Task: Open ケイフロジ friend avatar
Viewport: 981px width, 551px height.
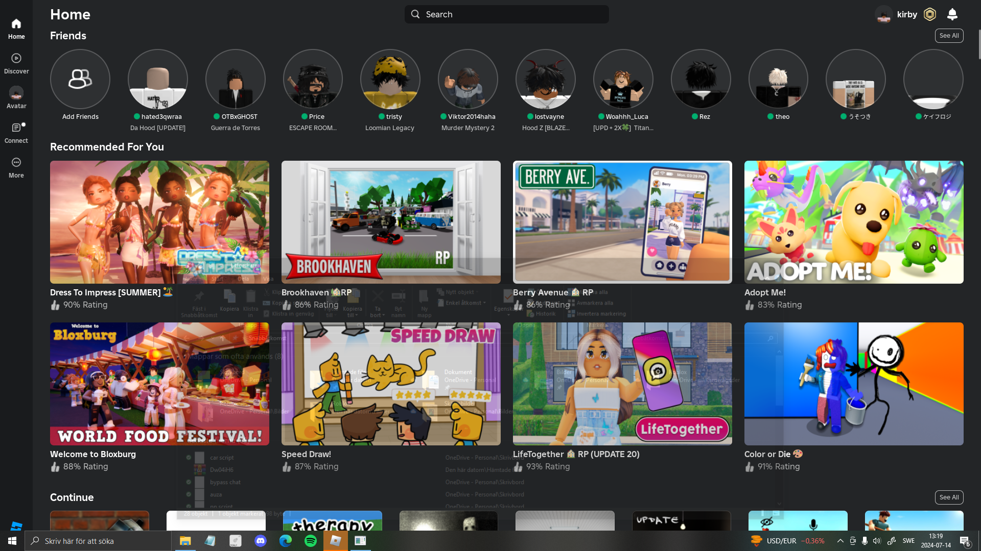Action: click(x=933, y=79)
